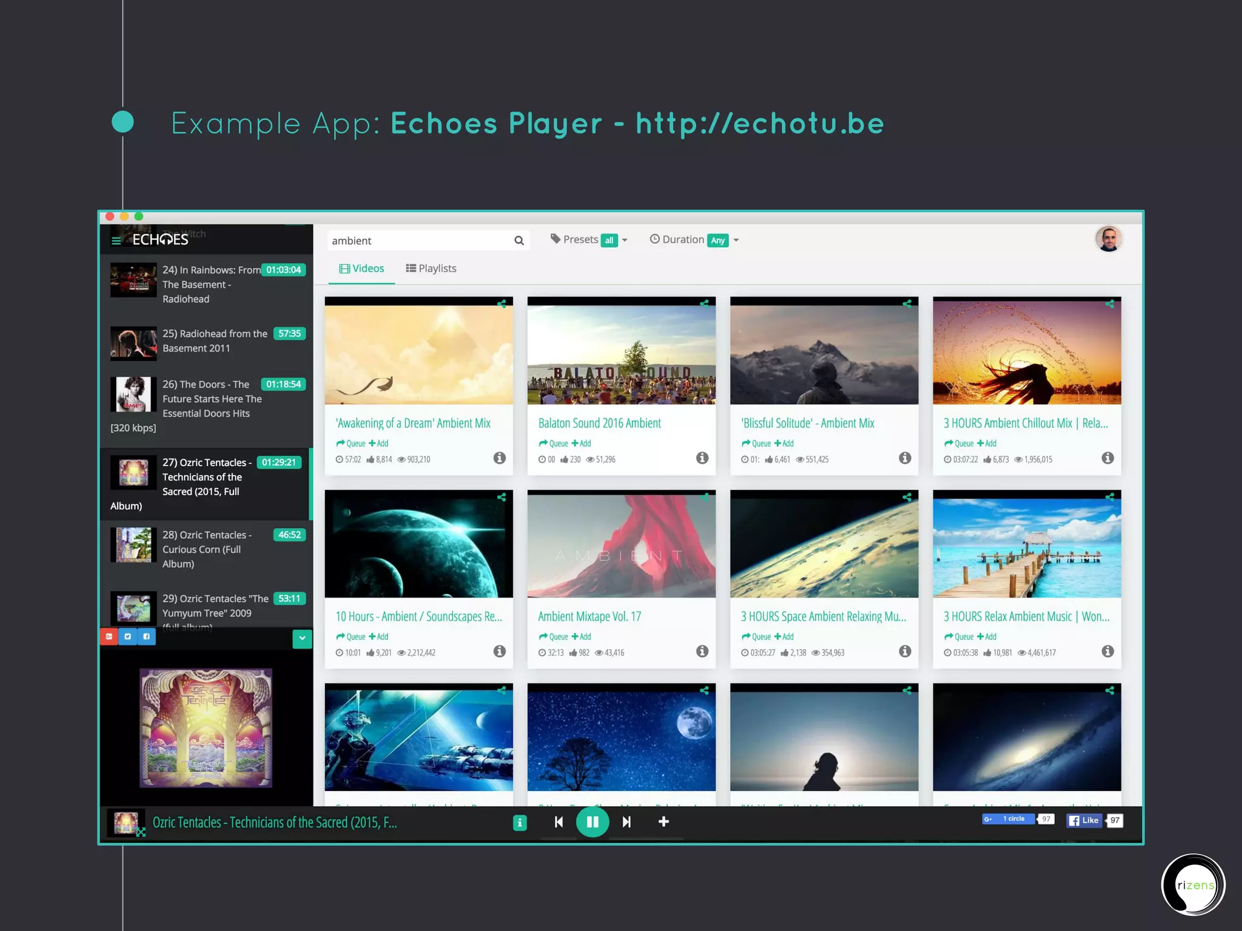Show info for 3 HOURS Ambient Chillout Mix
The height and width of the screenshot is (931, 1242).
[x=1107, y=458]
